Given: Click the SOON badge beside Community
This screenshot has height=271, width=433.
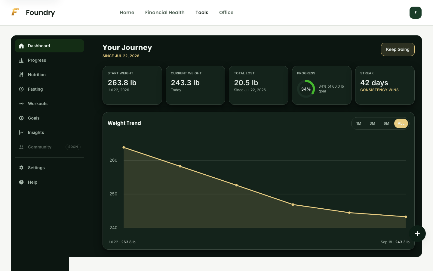Looking at the screenshot, I should tap(73, 147).
